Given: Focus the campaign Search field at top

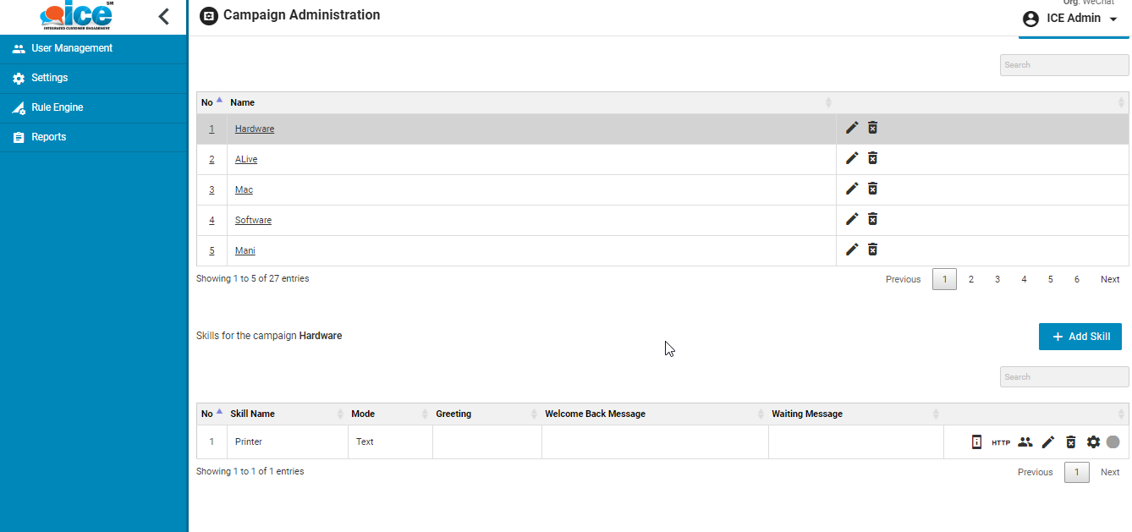Looking at the screenshot, I should pyautogui.click(x=1063, y=65).
